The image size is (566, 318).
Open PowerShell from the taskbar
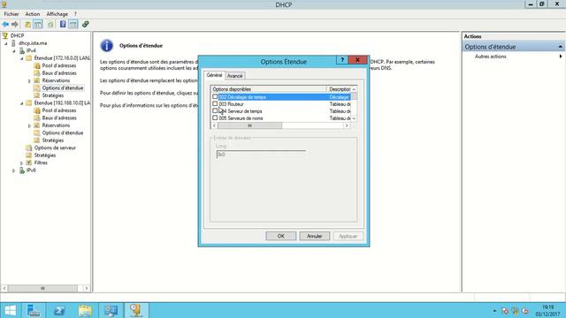[59, 310]
